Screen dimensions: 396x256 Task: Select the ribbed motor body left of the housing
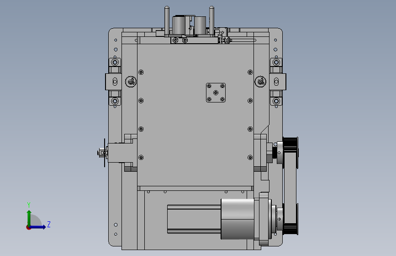pos(194,219)
